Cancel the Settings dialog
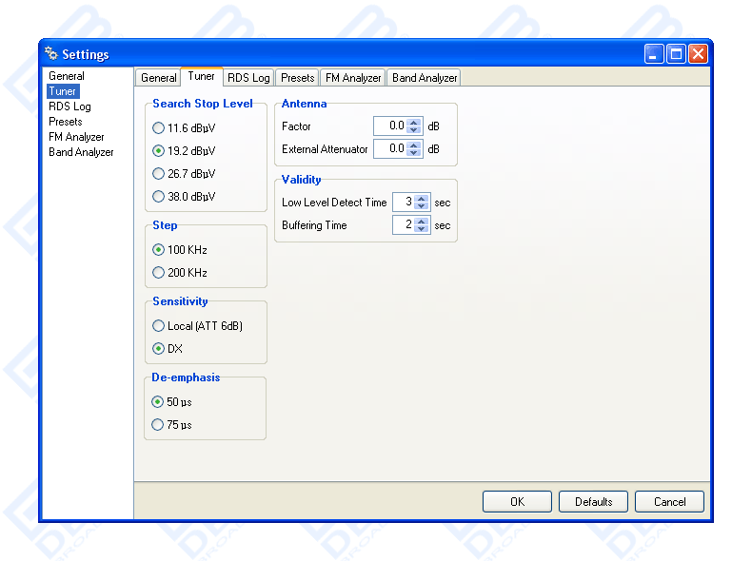 coord(669,501)
